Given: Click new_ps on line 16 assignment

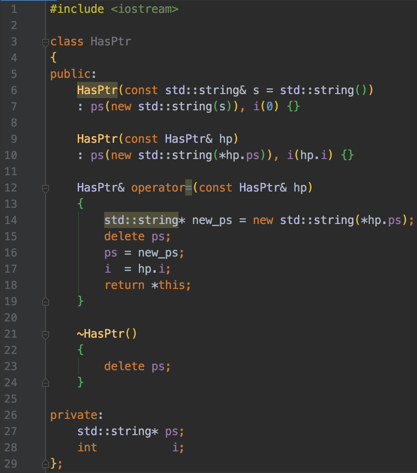Looking at the screenshot, I should 158,253.
